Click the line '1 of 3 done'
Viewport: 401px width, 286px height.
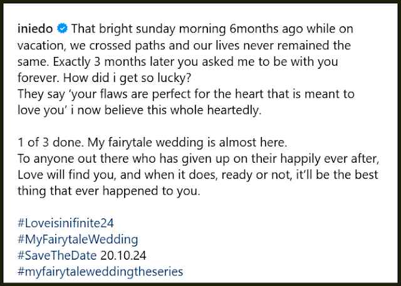pyautogui.click(x=50, y=142)
